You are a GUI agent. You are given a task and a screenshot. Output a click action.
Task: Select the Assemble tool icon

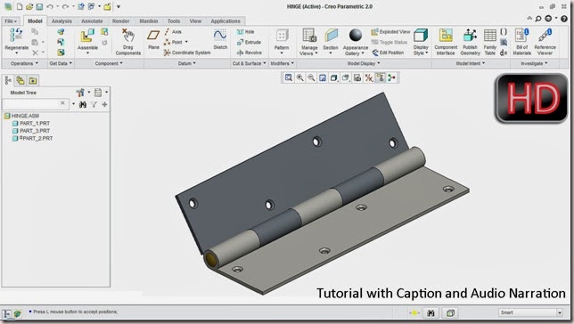[87, 36]
